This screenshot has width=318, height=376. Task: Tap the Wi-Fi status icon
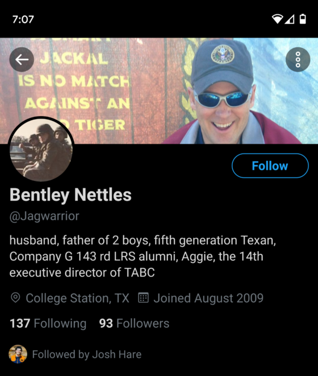pos(277,19)
